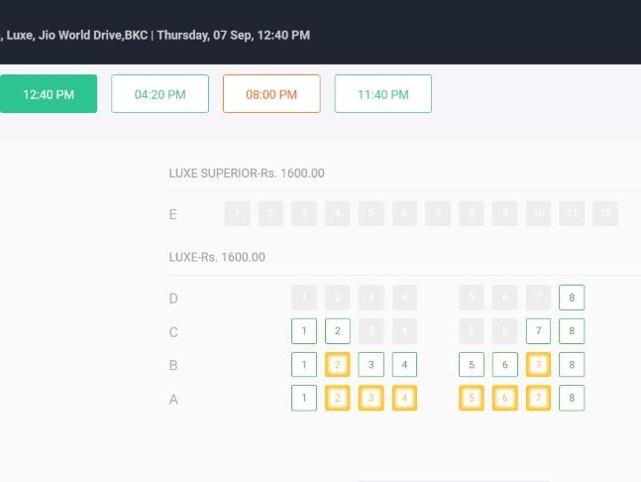Select seat B3 in row B
Viewport: 641px width, 482px height.
tap(371, 365)
